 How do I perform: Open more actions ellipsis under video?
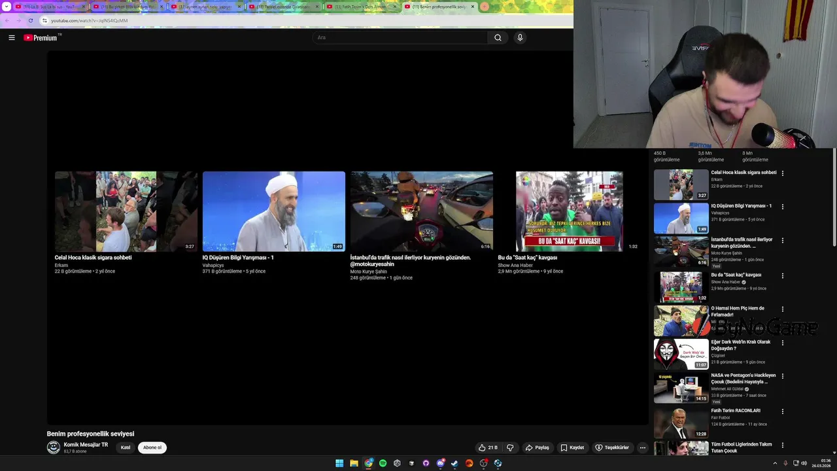643,447
